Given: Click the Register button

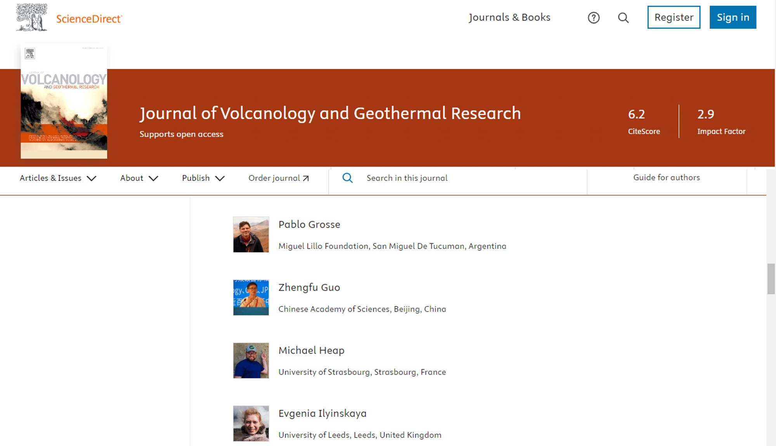Looking at the screenshot, I should click(x=674, y=17).
